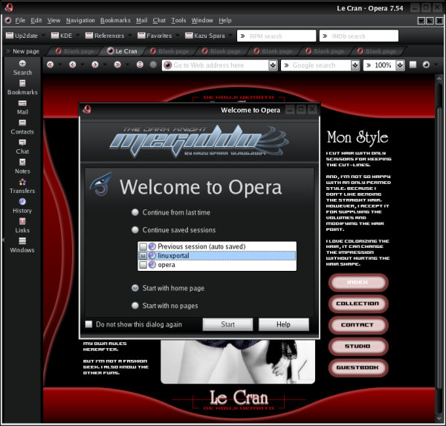Screen dimensions: 446x426
Task: Open the rewind button history arrow
Action: point(60,65)
